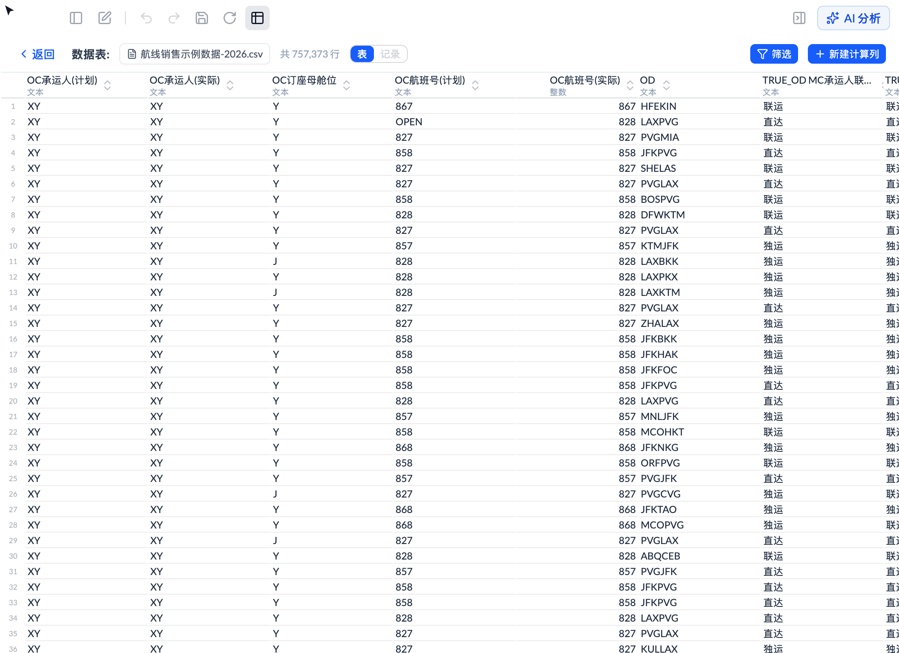Sort by OC订座母舱位 column arrows
The image size is (899, 653).
click(347, 85)
